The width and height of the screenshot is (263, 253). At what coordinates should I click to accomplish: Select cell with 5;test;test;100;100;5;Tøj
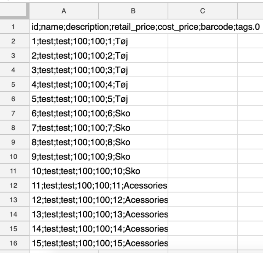point(64,99)
